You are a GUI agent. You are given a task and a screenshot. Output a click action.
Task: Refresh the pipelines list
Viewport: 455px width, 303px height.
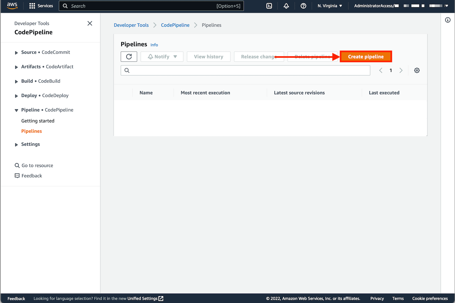129,56
